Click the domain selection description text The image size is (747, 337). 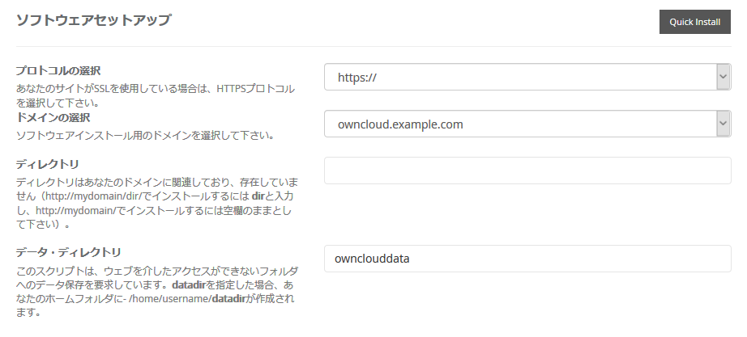pyautogui.click(x=145, y=135)
